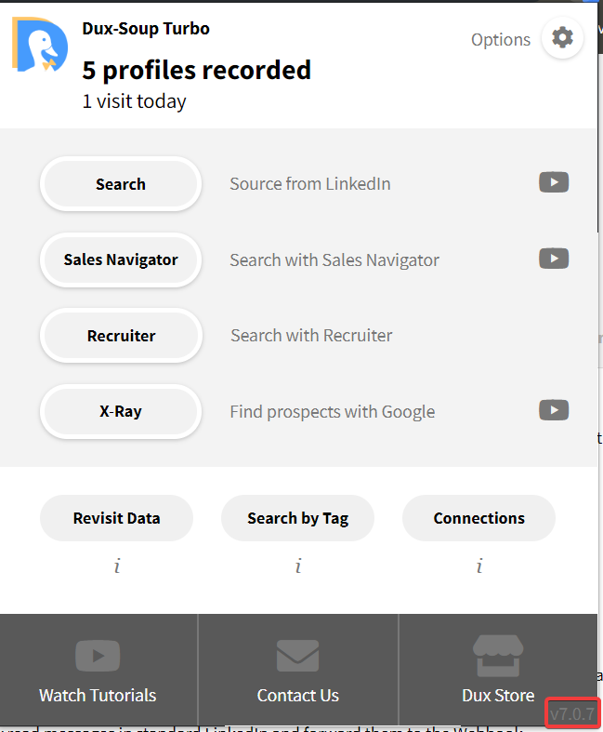
Task: Click the Sales Navigator button
Action: click(x=121, y=260)
